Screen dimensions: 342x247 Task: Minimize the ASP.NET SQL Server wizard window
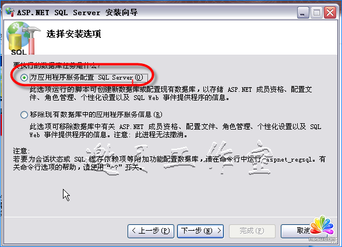(x=303, y=12)
